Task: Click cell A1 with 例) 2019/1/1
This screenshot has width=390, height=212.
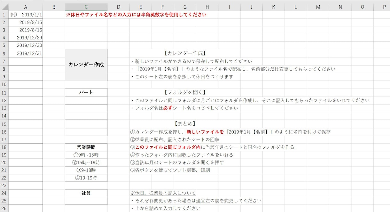Action: (x=26, y=15)
